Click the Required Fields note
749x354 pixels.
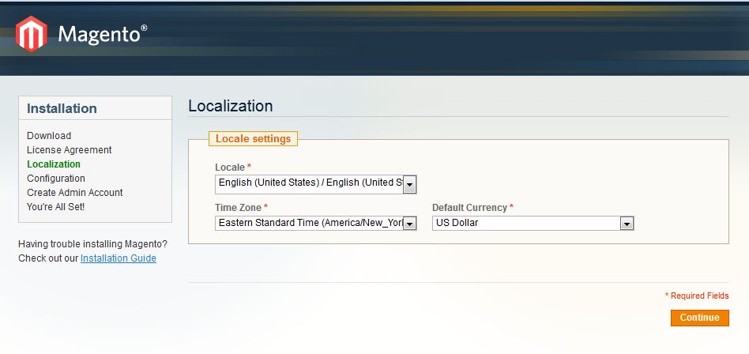tap(697, 296)
